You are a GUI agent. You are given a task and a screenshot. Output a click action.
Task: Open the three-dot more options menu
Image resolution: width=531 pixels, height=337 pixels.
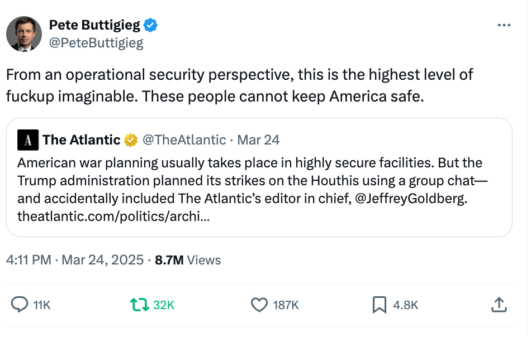tap(504, 25)
